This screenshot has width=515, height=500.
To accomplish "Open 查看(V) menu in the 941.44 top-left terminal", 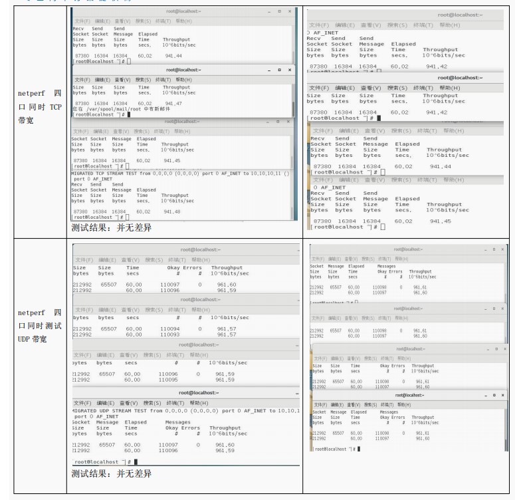I will click(123, 21).
